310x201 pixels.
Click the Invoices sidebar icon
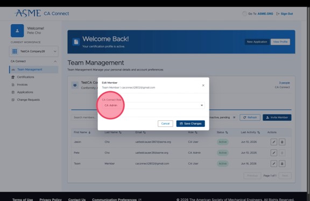[x=13, y=84]
